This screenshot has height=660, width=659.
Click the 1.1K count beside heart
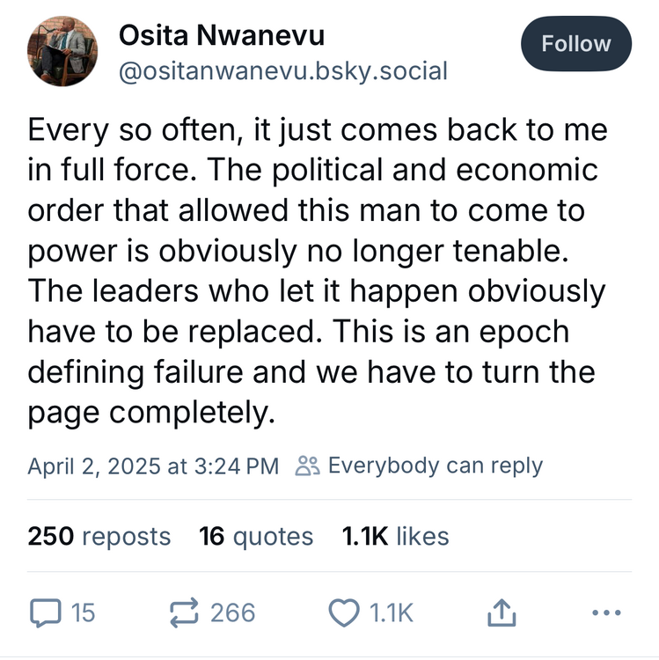(x=387, y=612)
